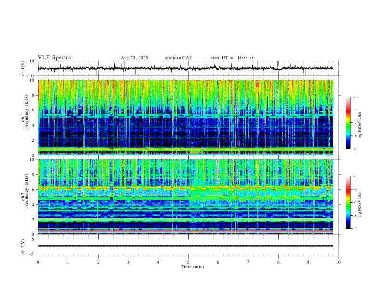Click the ch.1 voltage waveform trace
The height and width of the screenshot is (294, 381).
[185, 68]
